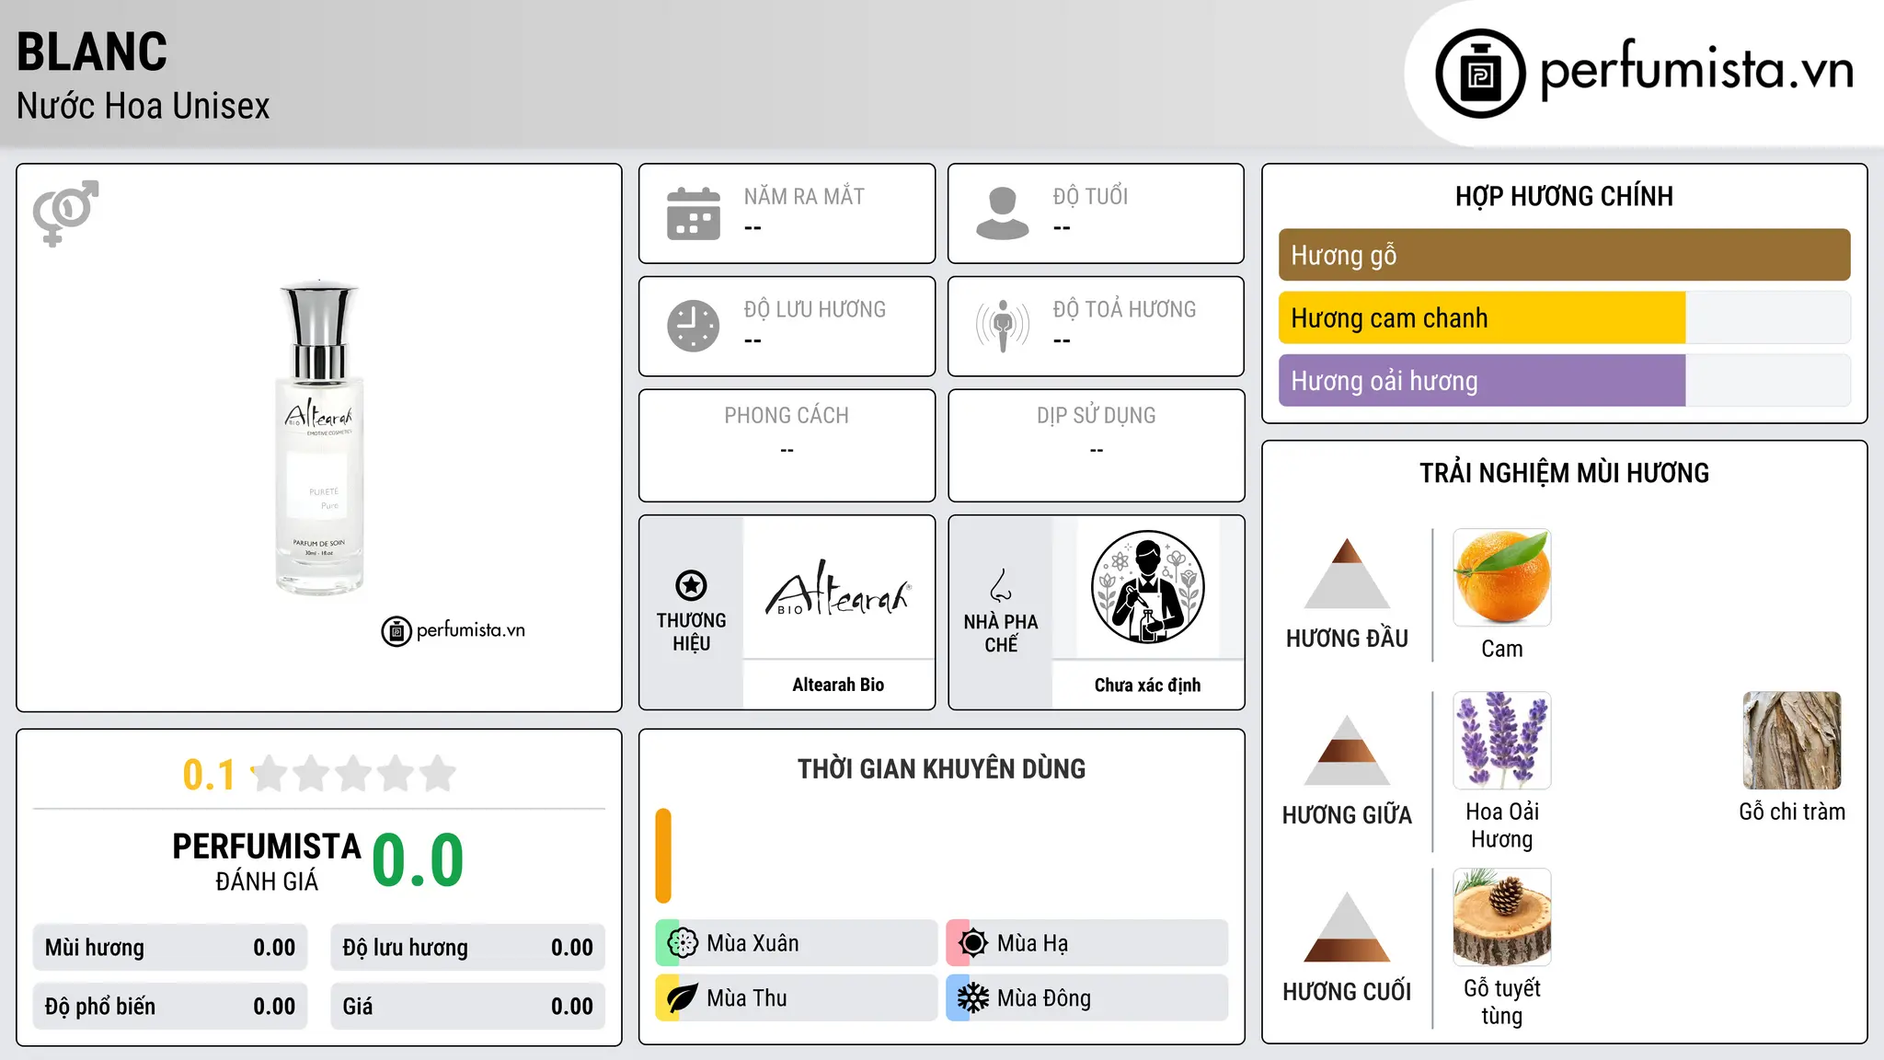Click the star badge icon above Thương hiệu
This screenshot has height=1060, width=1884.
(x=691, y=585)
